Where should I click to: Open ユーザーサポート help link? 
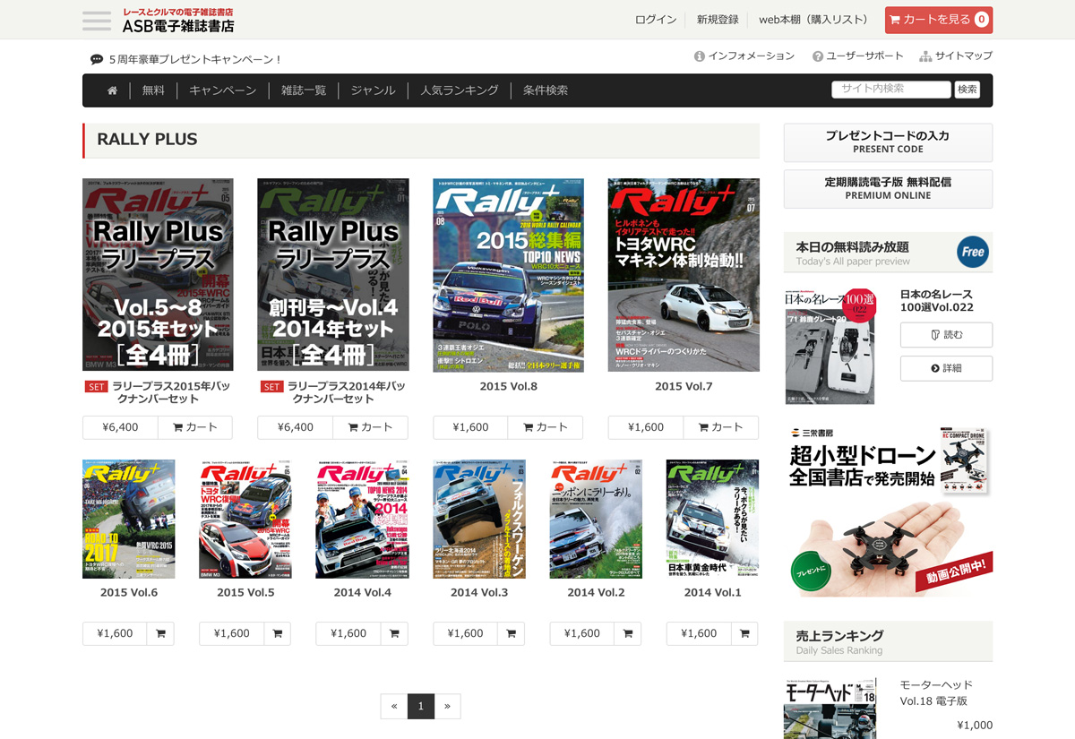coord(857,56)
